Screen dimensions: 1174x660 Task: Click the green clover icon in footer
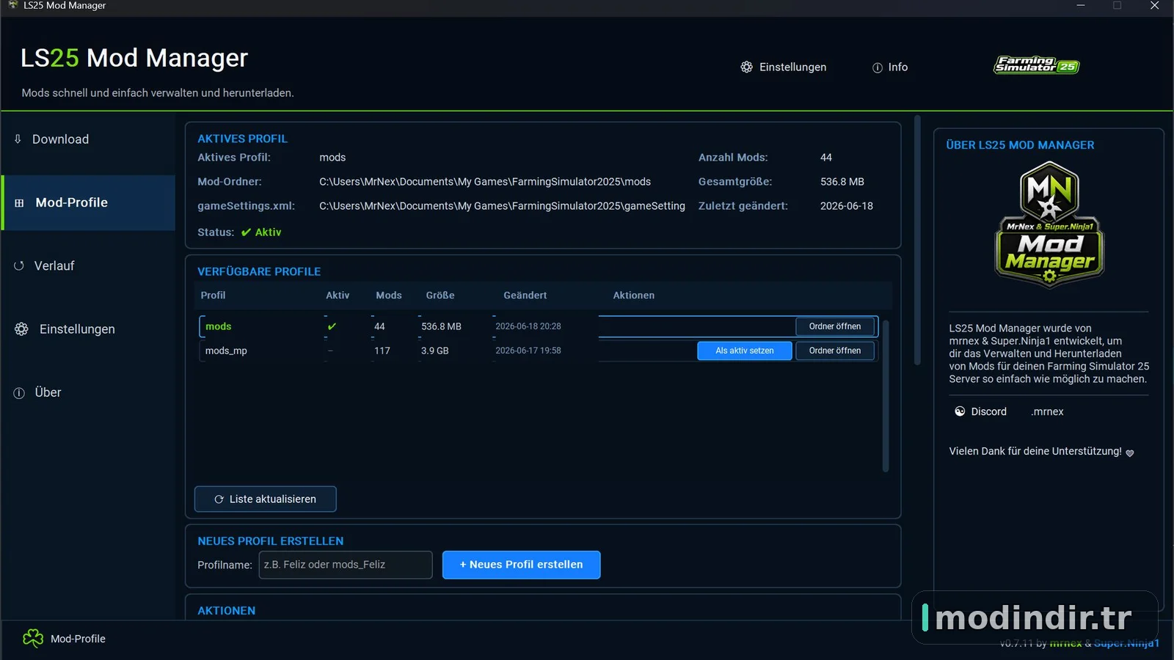[33, 639]
